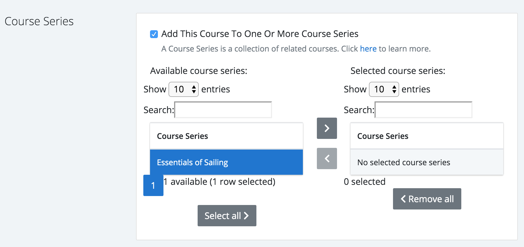This screenshot has width=524, height=247.
Task: Click the Remove all button
Action: click(427, 199)
